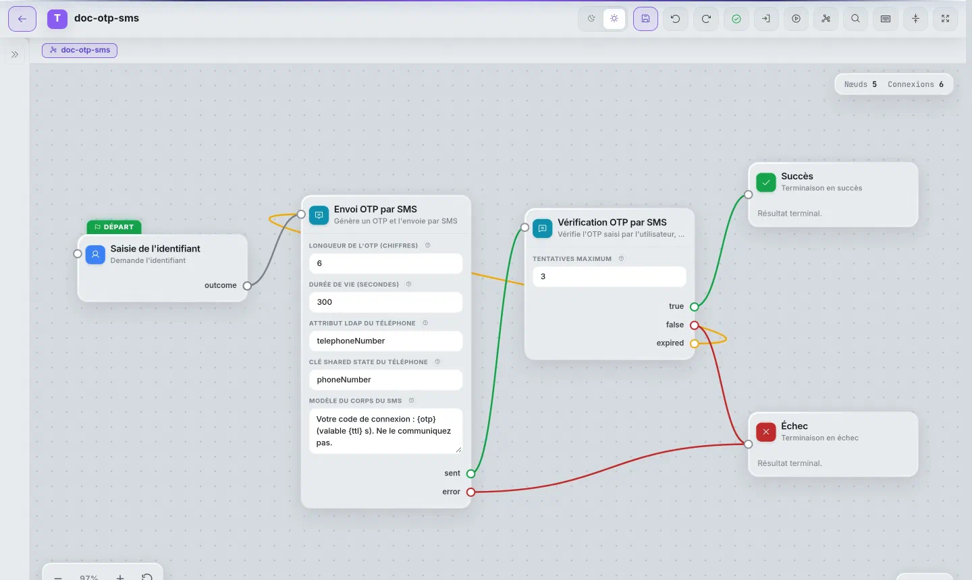
Task: Click the green DÉPART badge
Action: coord(114,227)
